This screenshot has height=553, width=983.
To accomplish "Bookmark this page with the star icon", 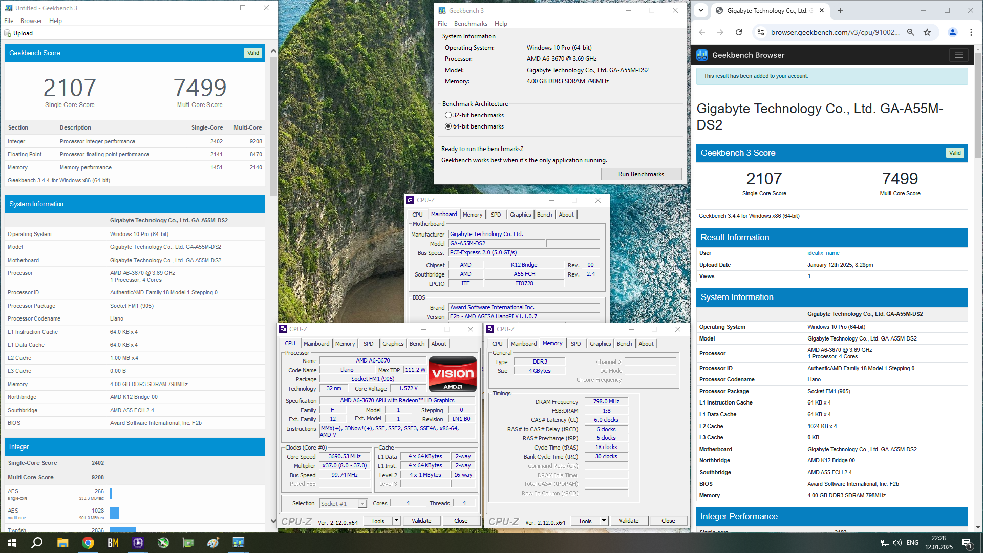I will (x=927, y=32).
